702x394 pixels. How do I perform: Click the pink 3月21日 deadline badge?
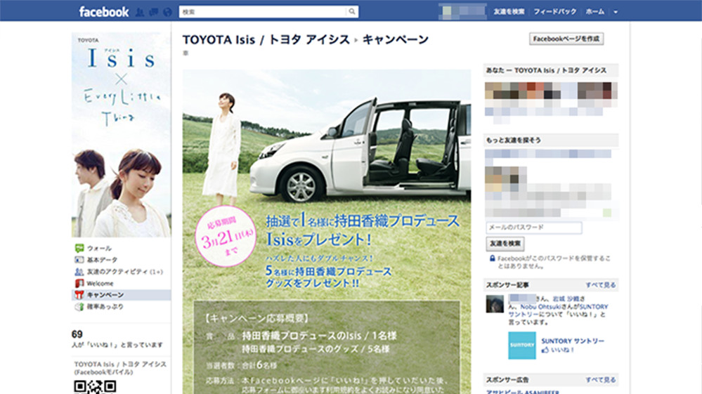[x=226, y=236]
